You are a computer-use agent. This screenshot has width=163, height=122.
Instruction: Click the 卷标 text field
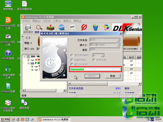click(105, 50)
